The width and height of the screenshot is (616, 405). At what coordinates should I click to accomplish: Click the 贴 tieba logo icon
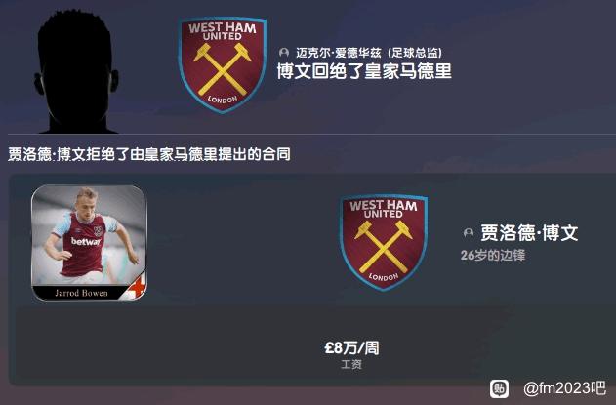pos(499,388)
